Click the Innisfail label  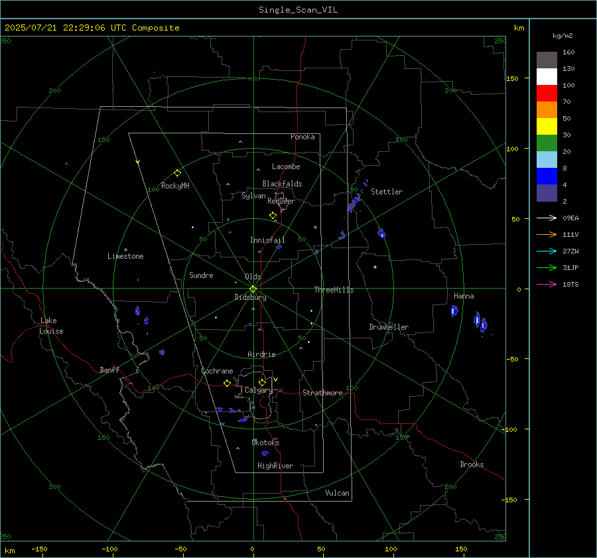(267, 240)
